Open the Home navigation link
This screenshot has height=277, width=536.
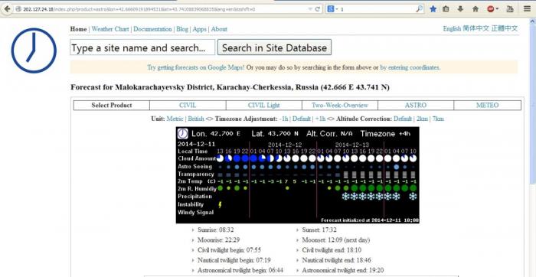[x=78, y=29]
